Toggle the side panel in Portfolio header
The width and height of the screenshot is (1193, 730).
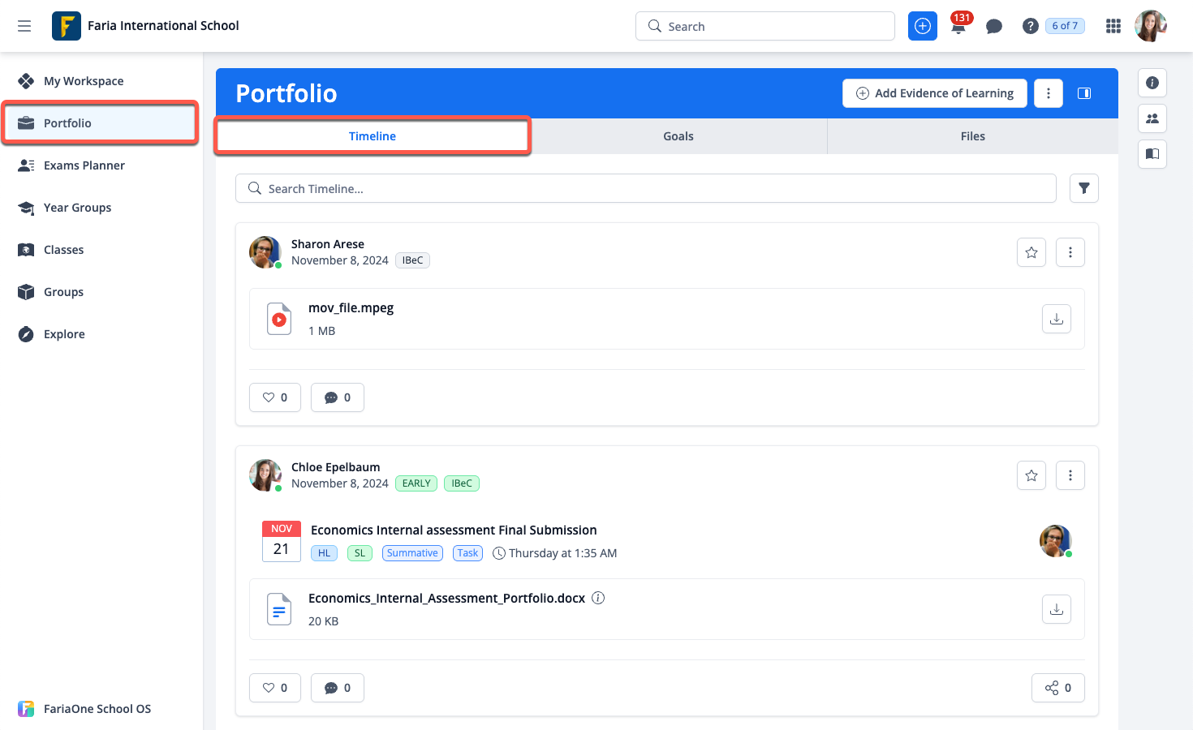coord(1083,93)
